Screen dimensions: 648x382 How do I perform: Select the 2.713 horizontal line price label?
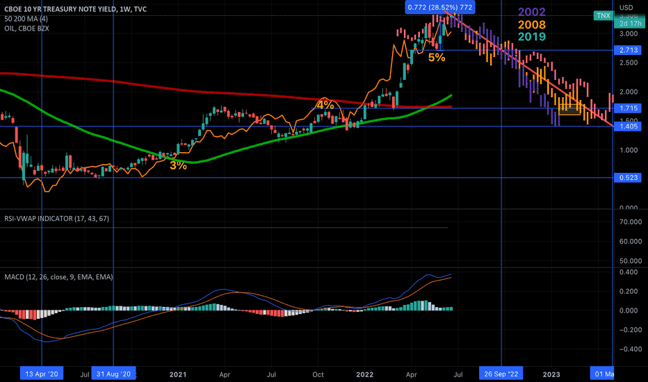click(x=628, y=51)
